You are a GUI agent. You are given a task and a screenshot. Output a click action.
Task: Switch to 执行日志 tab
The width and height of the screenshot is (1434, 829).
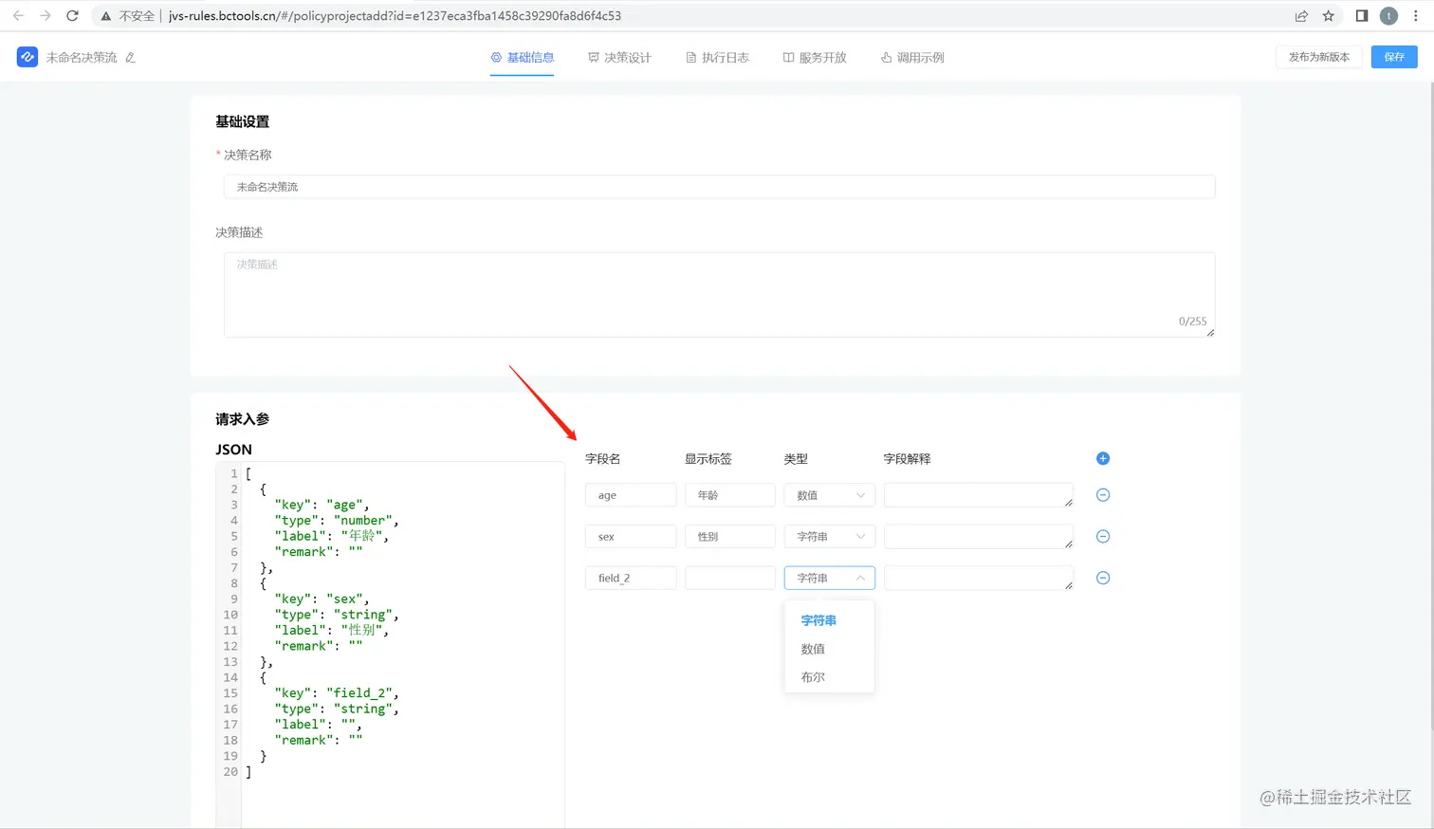point(717,58)
